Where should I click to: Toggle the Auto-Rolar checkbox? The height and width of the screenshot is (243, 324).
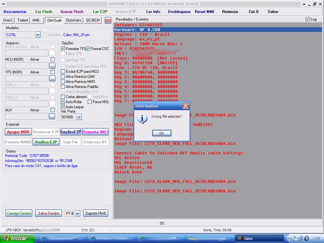(x=63, y=102)
